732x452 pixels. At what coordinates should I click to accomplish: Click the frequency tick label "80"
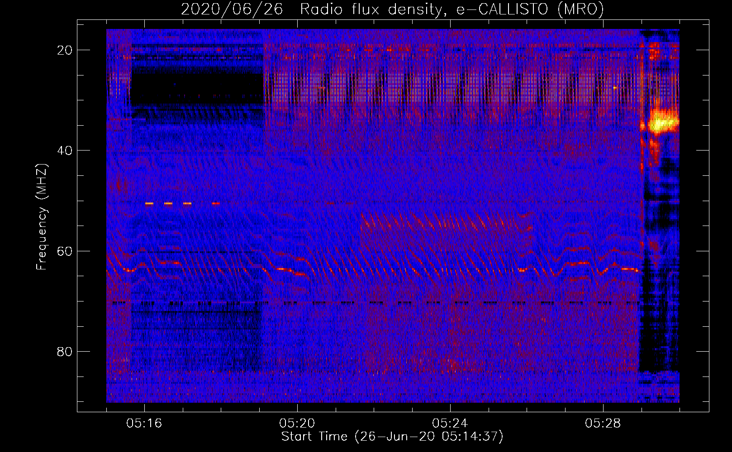click(65, 351)
